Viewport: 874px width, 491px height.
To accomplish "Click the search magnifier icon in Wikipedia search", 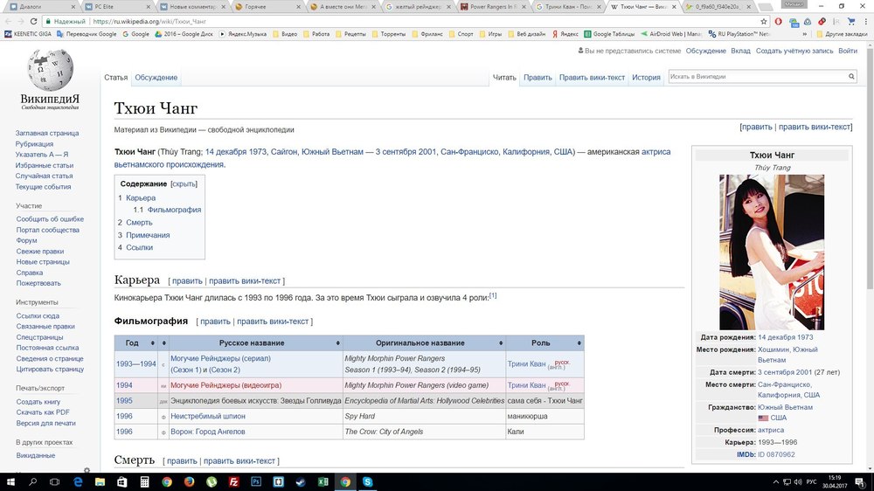I will 851,77.
